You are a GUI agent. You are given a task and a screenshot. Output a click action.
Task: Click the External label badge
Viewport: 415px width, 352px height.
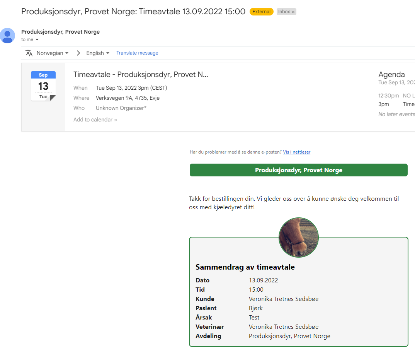261,12
